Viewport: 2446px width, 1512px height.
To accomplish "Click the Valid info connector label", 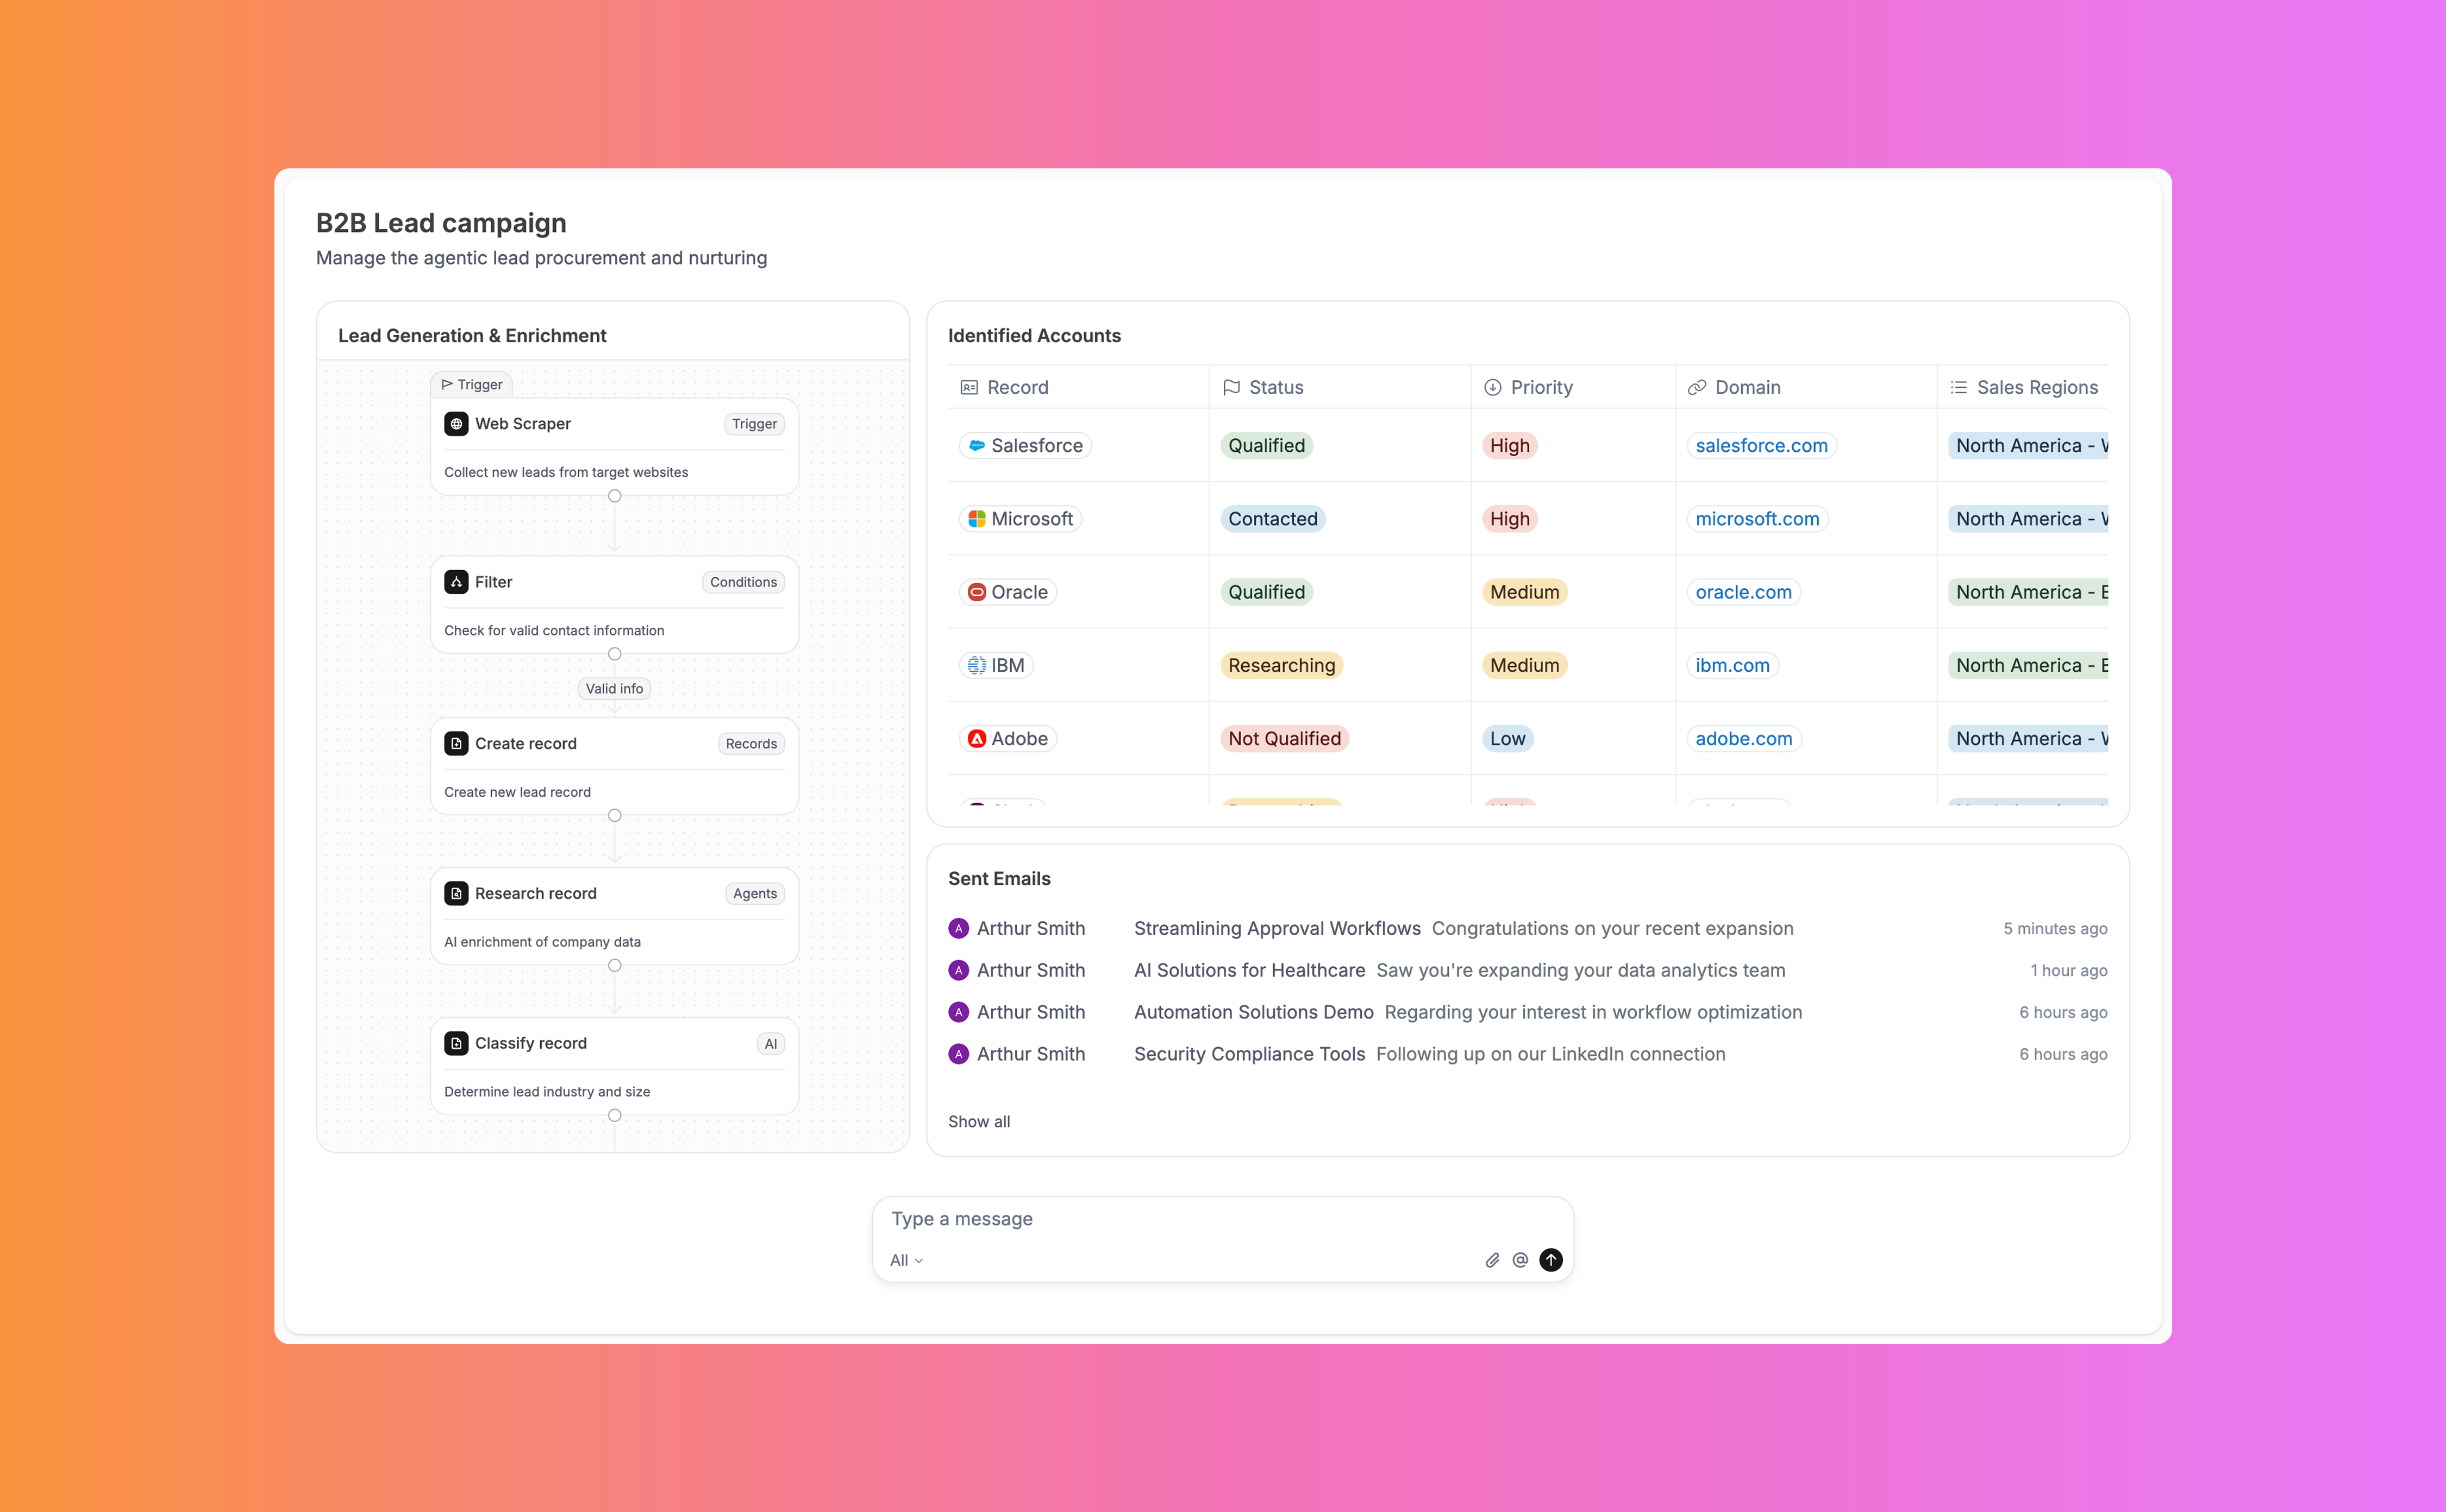I will coord(614,688).
